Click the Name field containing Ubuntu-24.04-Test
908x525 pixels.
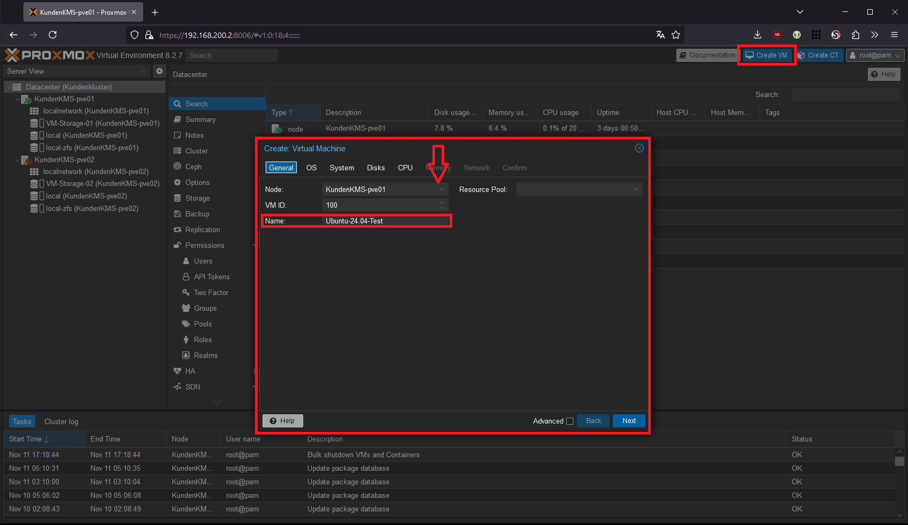[x=385, y=221]
